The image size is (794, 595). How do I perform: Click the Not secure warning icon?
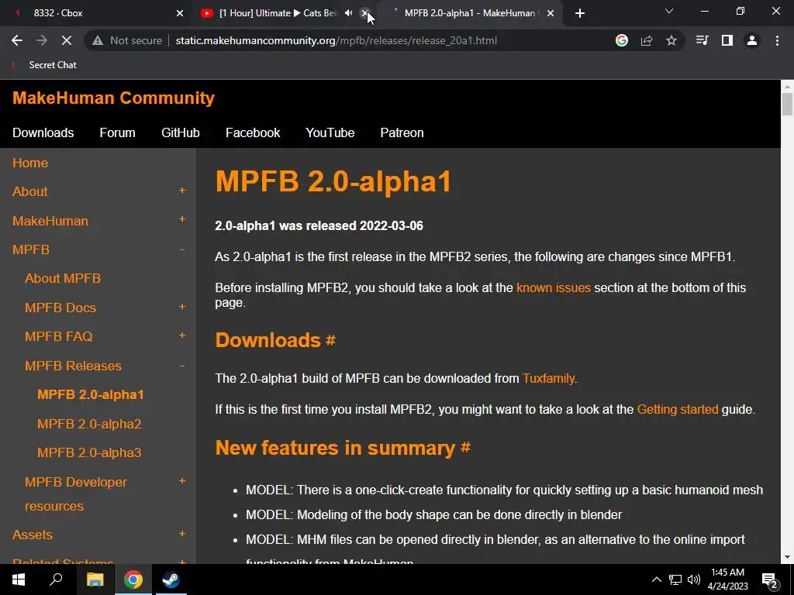(98, 40)
